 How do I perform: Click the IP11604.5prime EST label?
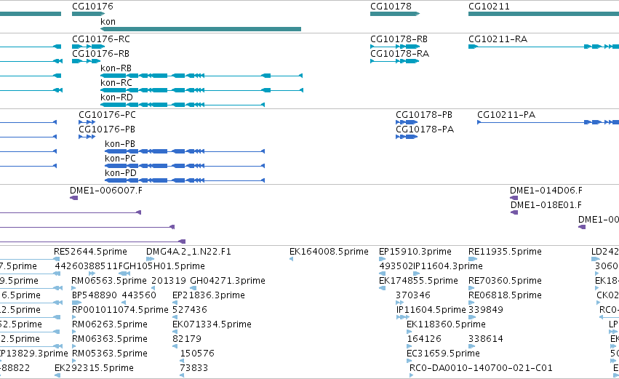click(431, 311)
